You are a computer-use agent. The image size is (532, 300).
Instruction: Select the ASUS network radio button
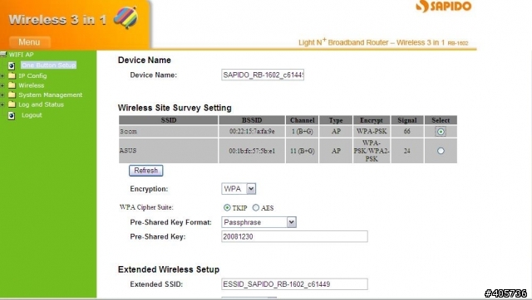(x=441, y=151)
